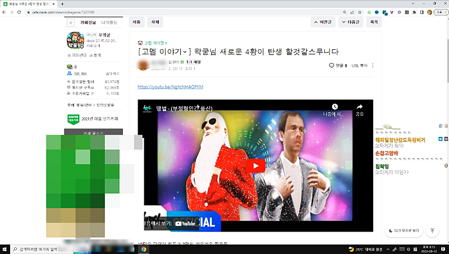
Task: Open the purple V extension icon
Action: tap(392, 12)
